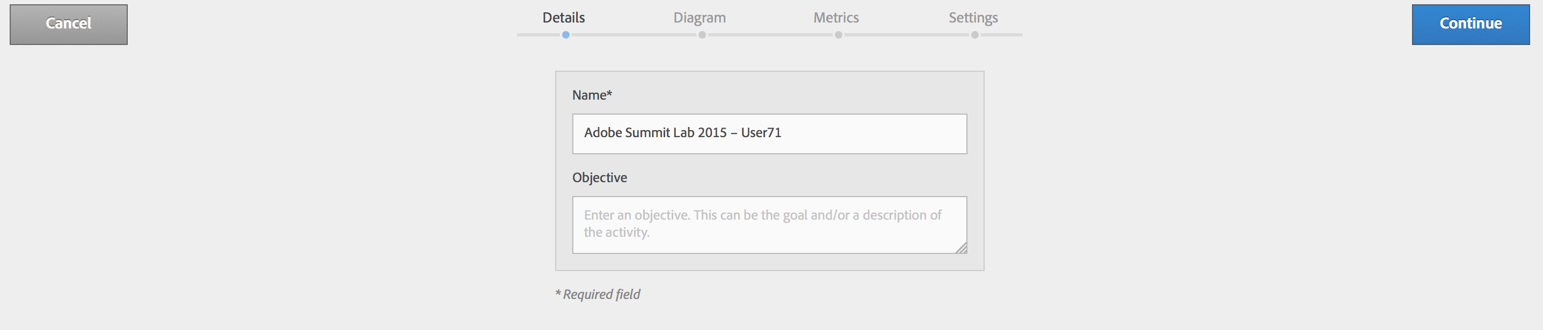The image size is (1543, 330).
Task: Click progress track between Metrics and Settings
Action: pyautogui.click(x=907, y=35)
